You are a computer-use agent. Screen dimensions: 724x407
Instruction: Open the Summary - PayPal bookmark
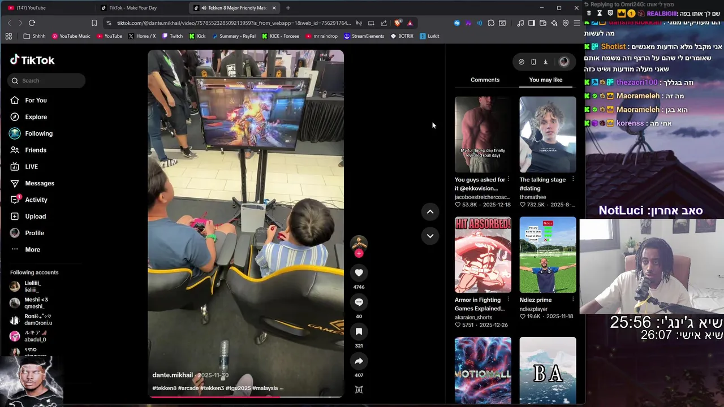pos(234,36)
